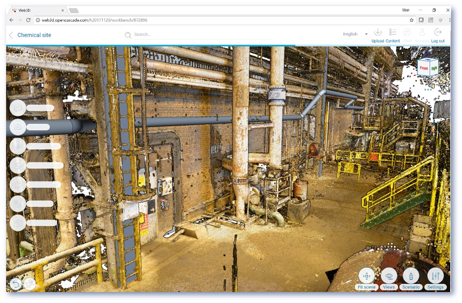Select the Web3D browser tab
Viewport: 462px width, 303px height.
pos(38,10)
